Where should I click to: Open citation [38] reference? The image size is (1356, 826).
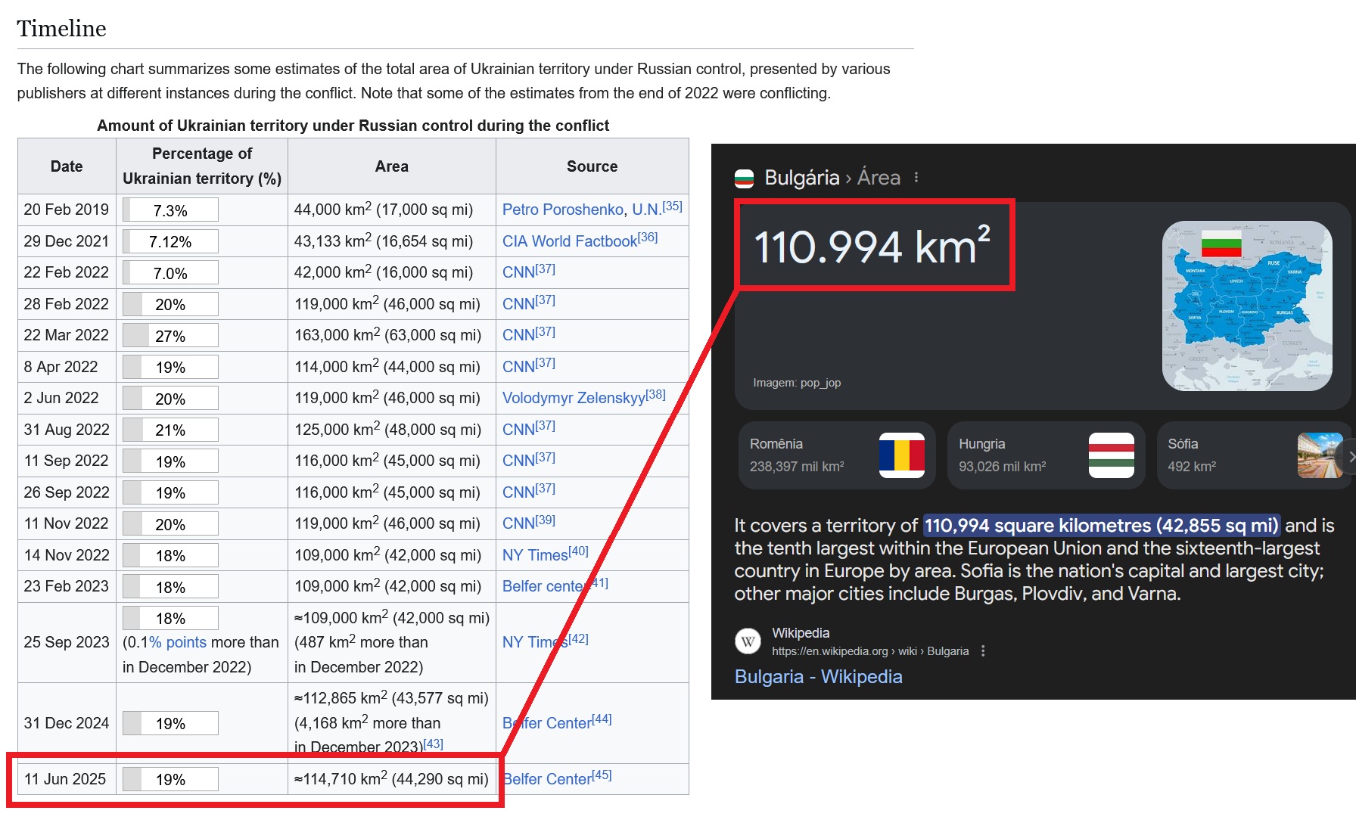point(655,395)
